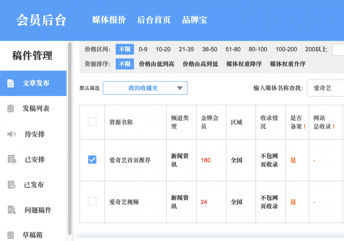The image size is (344, 241).
Task: Click the 发稿列表 clipboard icon
Action: [11, 108]
